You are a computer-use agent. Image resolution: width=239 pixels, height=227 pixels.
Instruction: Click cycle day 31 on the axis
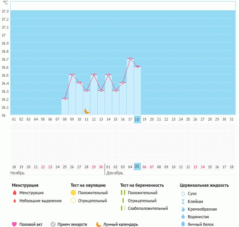pos(231,119)
